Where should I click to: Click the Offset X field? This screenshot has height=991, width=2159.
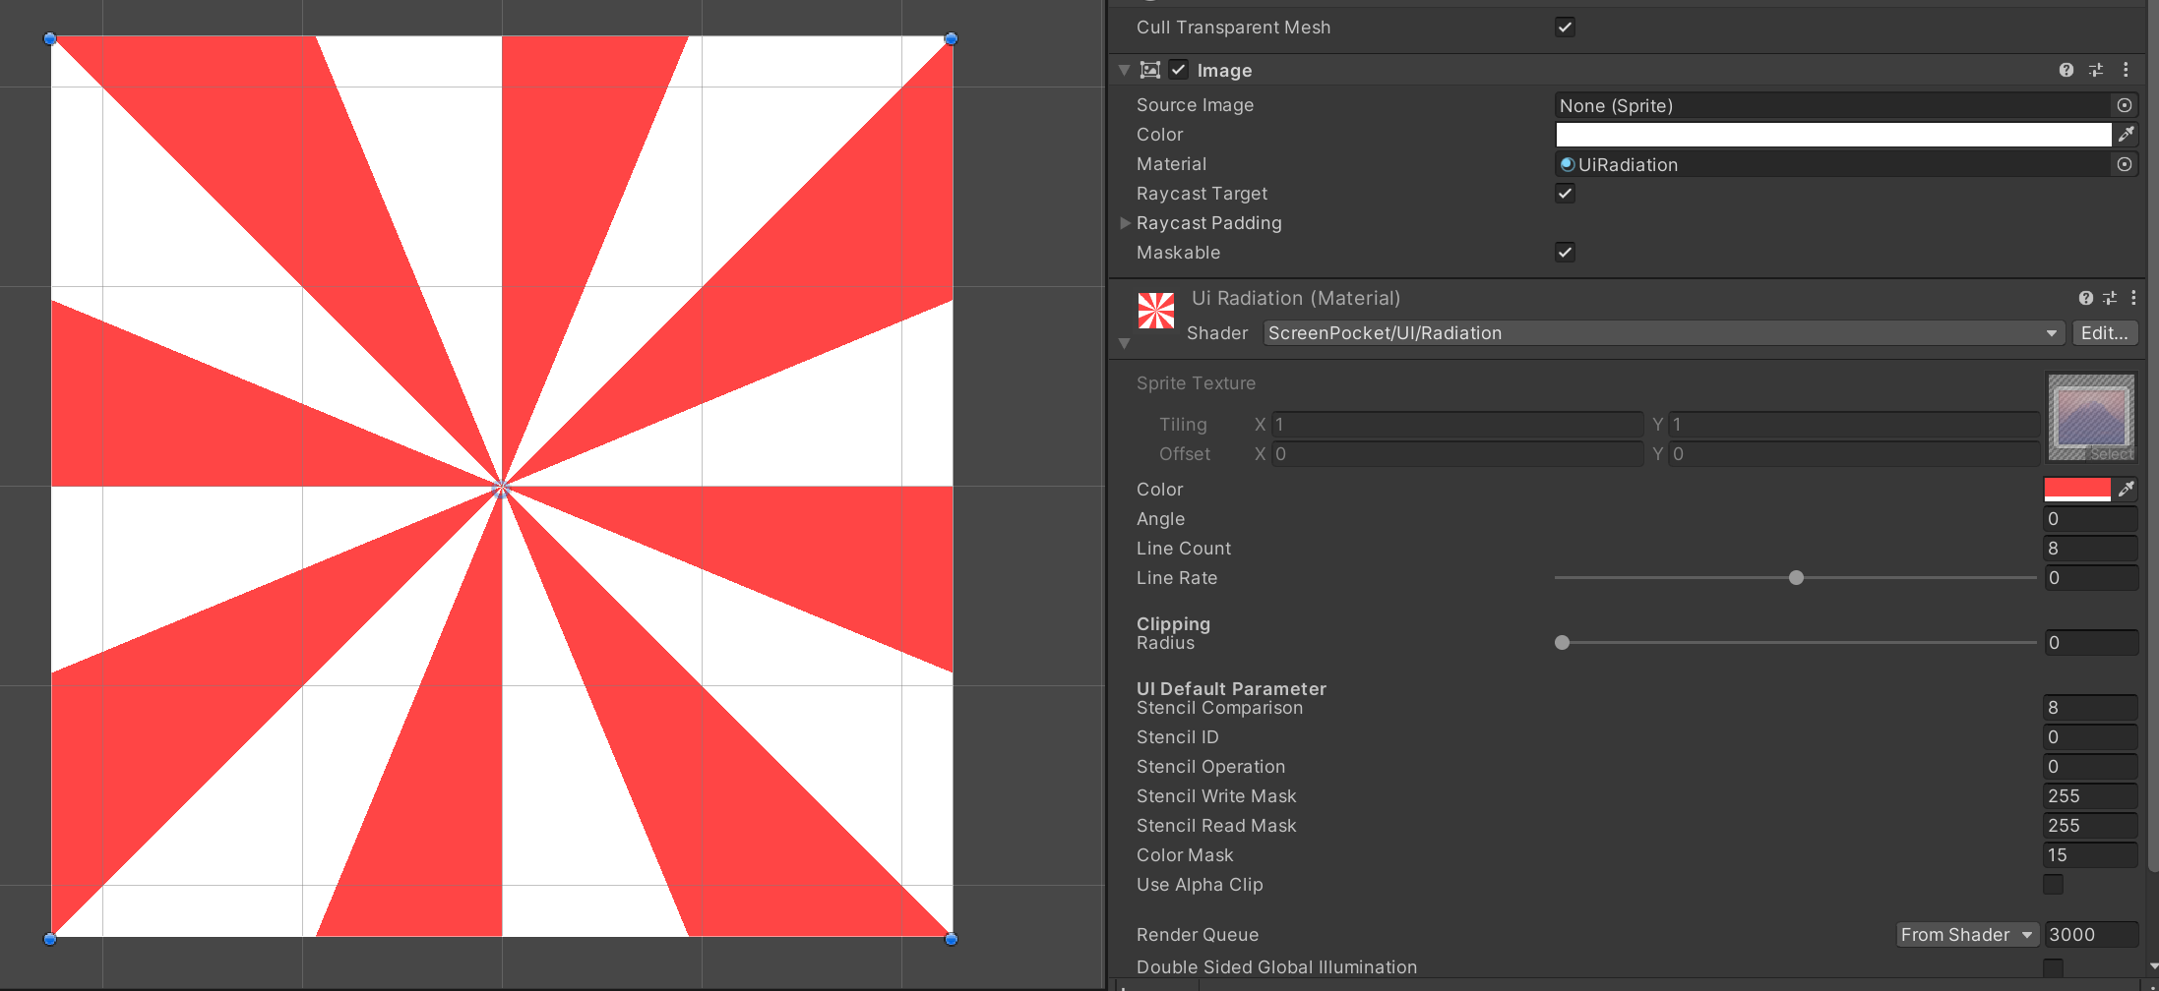point(1457,454)
